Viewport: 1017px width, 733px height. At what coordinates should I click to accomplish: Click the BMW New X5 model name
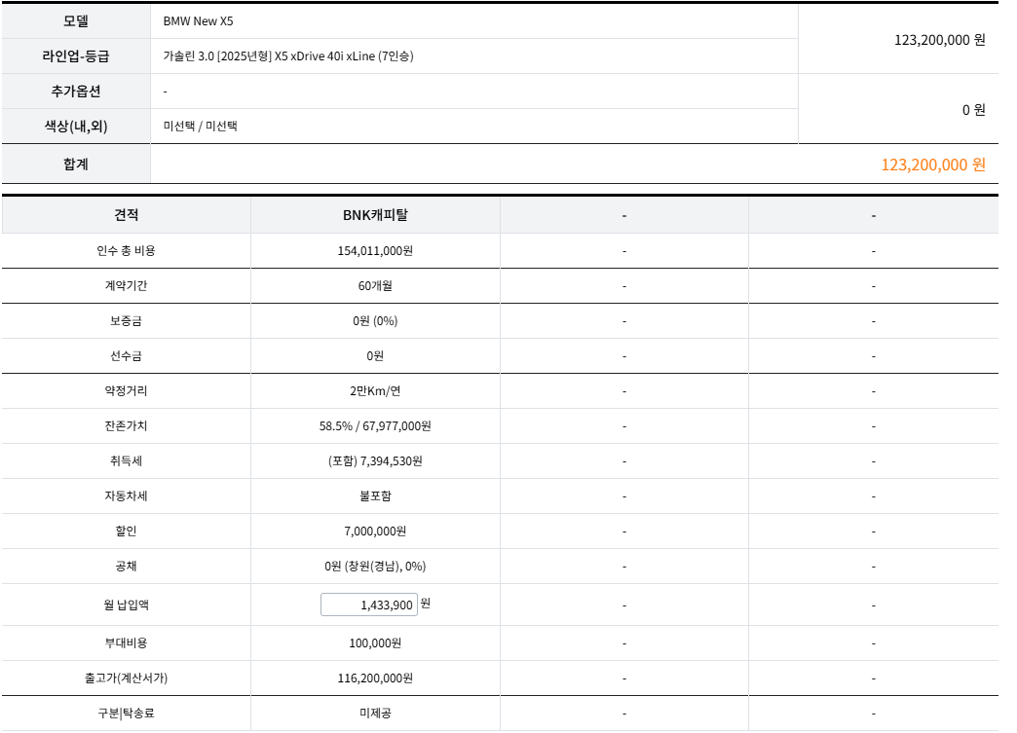coord(200,22)
